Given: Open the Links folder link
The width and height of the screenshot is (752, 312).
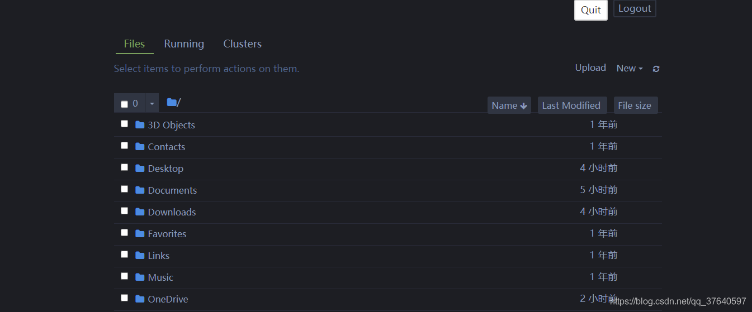Looking at the screenshot, I should 159,255.
